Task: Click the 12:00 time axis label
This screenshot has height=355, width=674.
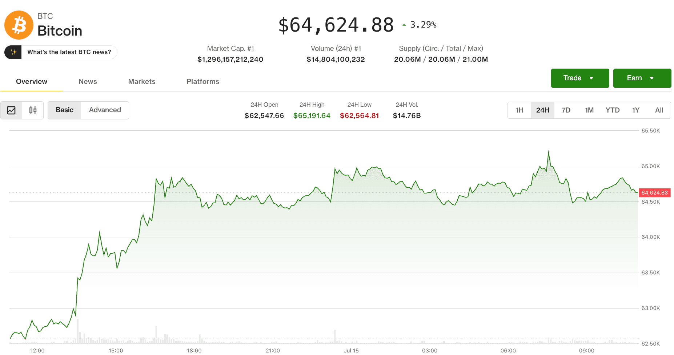Action: (x=37, y=351)
